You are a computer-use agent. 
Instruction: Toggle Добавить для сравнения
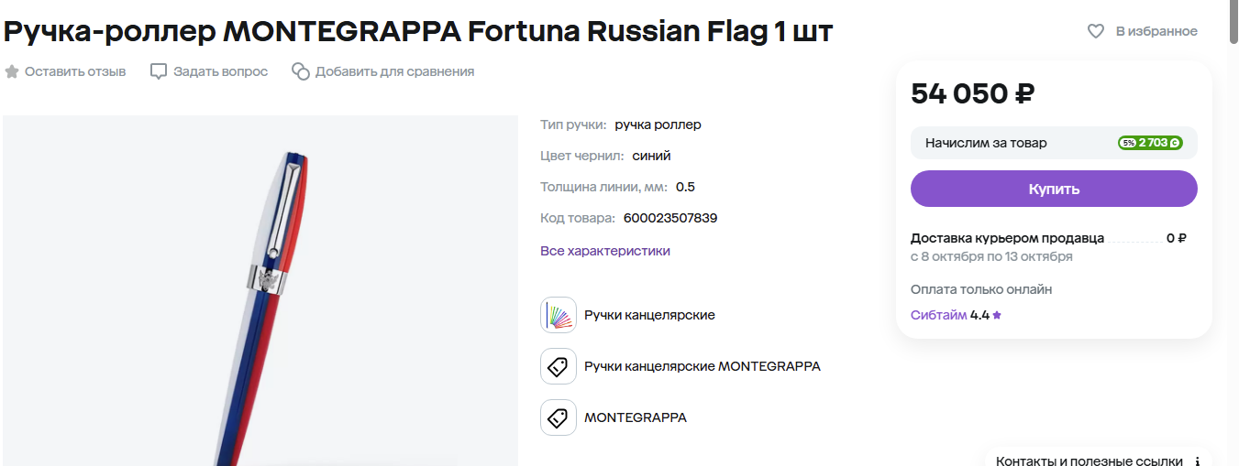point(394,71)
